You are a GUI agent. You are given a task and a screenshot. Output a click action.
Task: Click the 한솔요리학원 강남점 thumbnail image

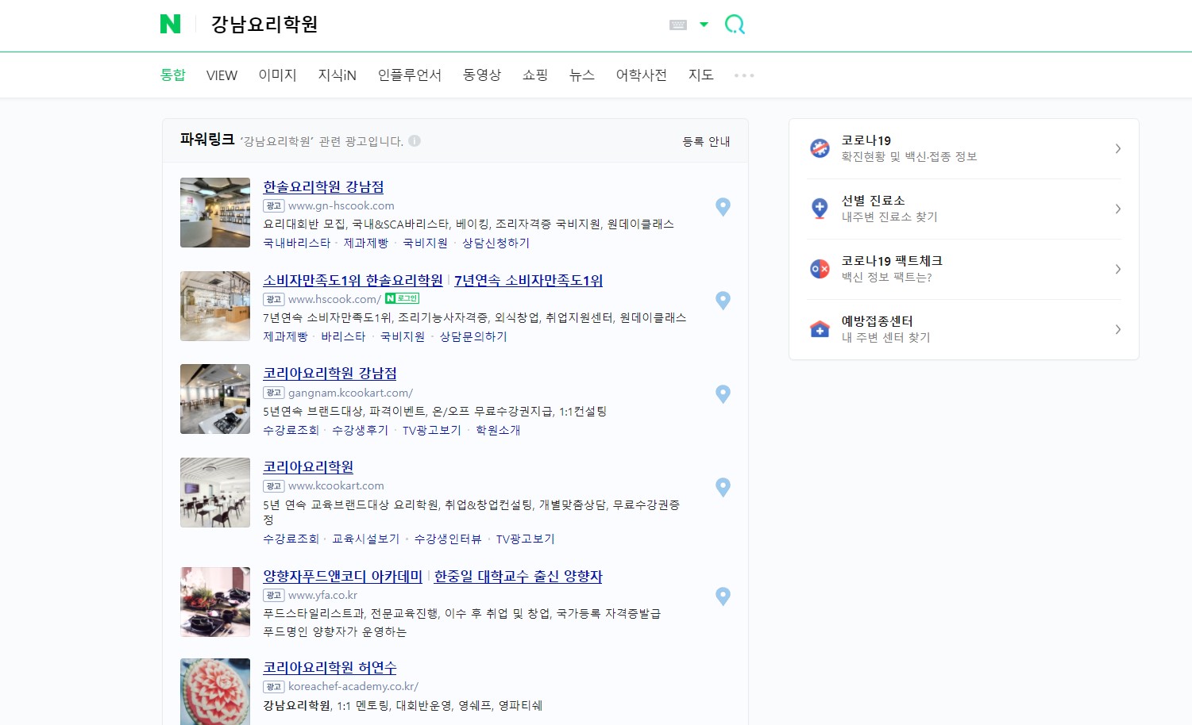(x=215, y=213)
